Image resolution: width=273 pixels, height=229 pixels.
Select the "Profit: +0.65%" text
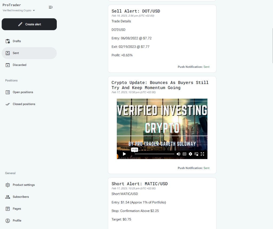pos(122,55)
